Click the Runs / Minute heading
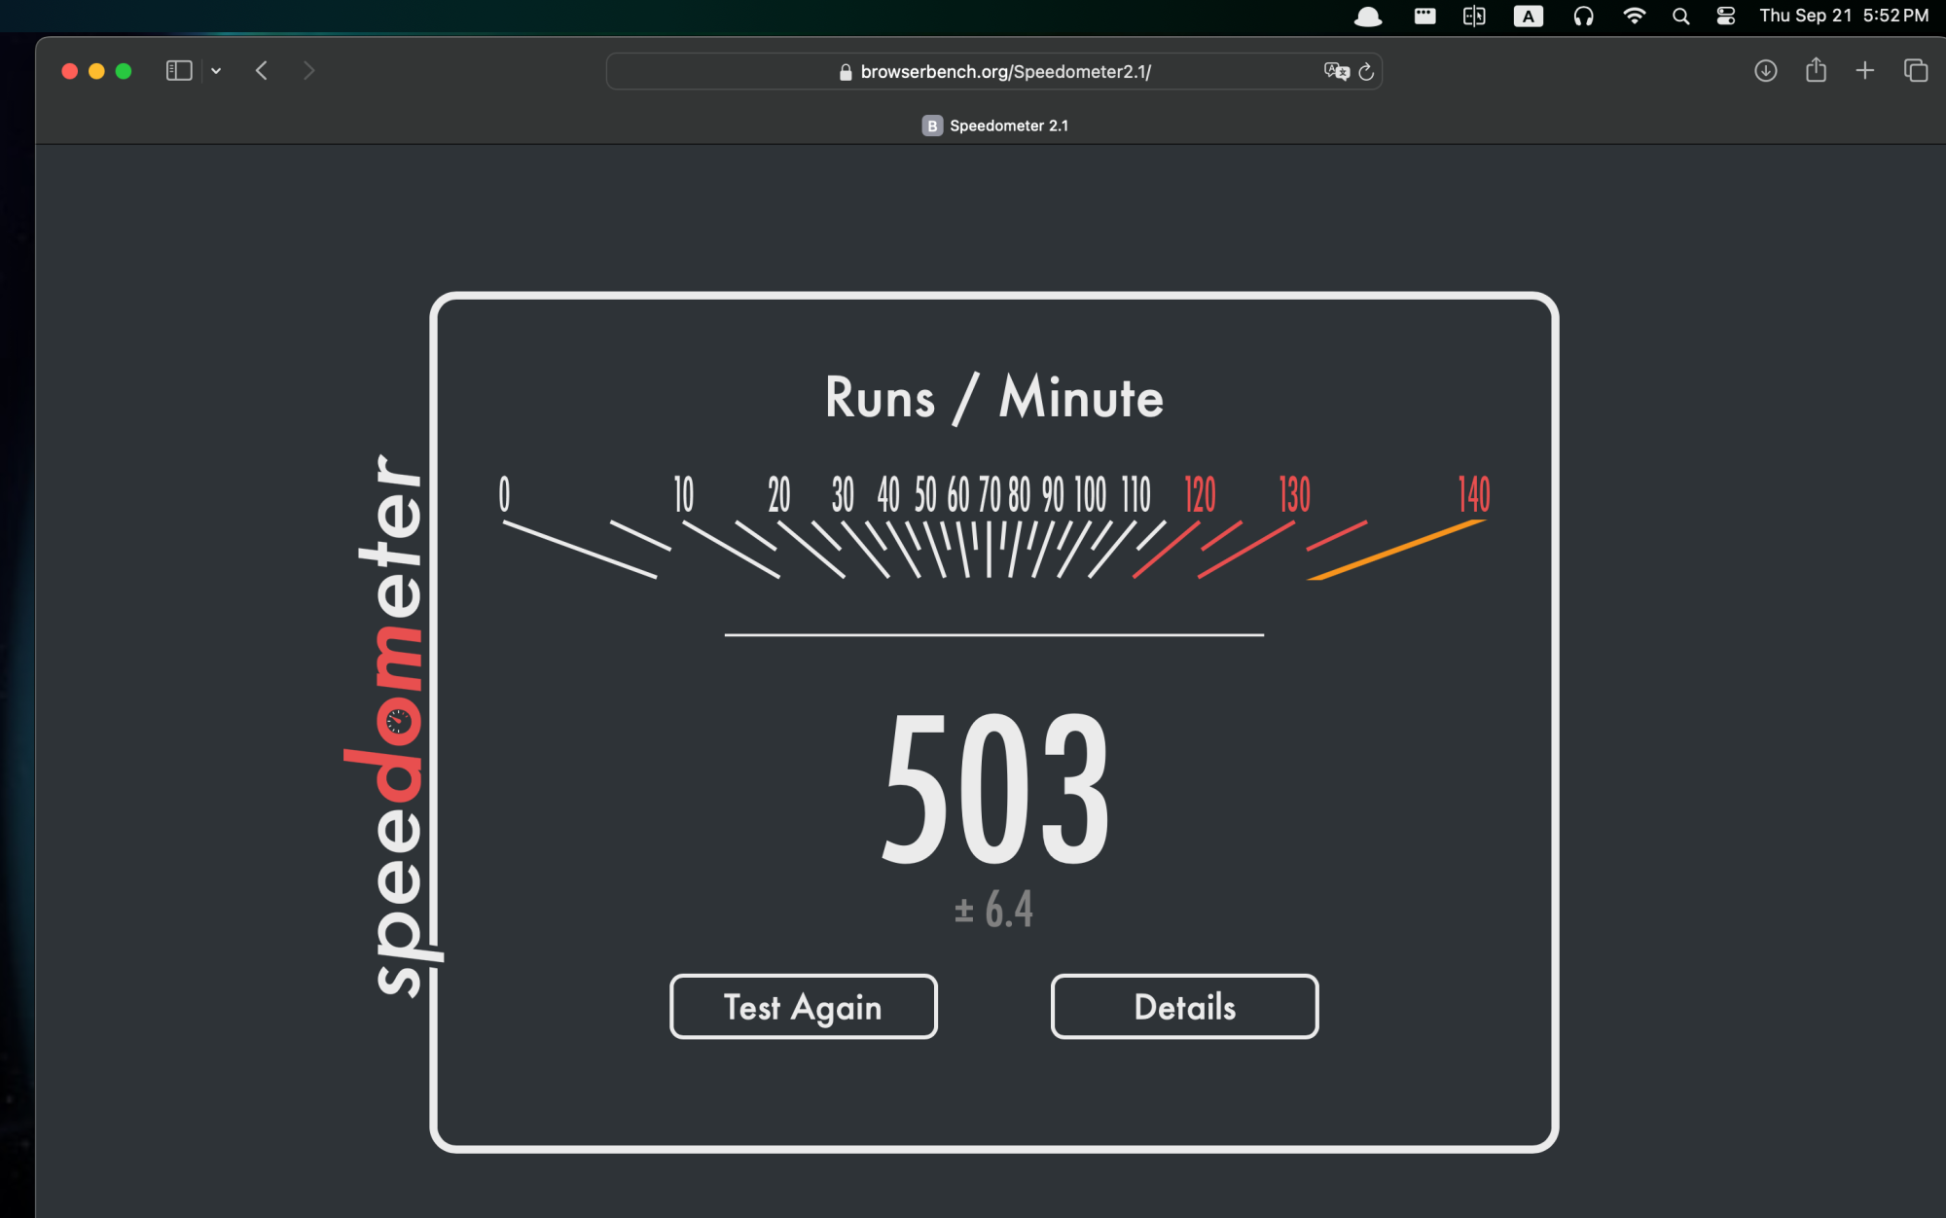Viewport: 1946px width, 1218px height. coord(994,397)
